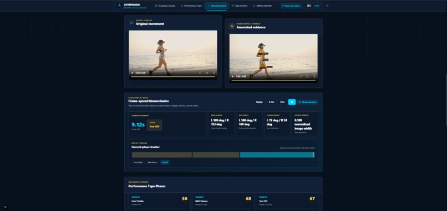Mute the Original movement video

tap(200, 73)
